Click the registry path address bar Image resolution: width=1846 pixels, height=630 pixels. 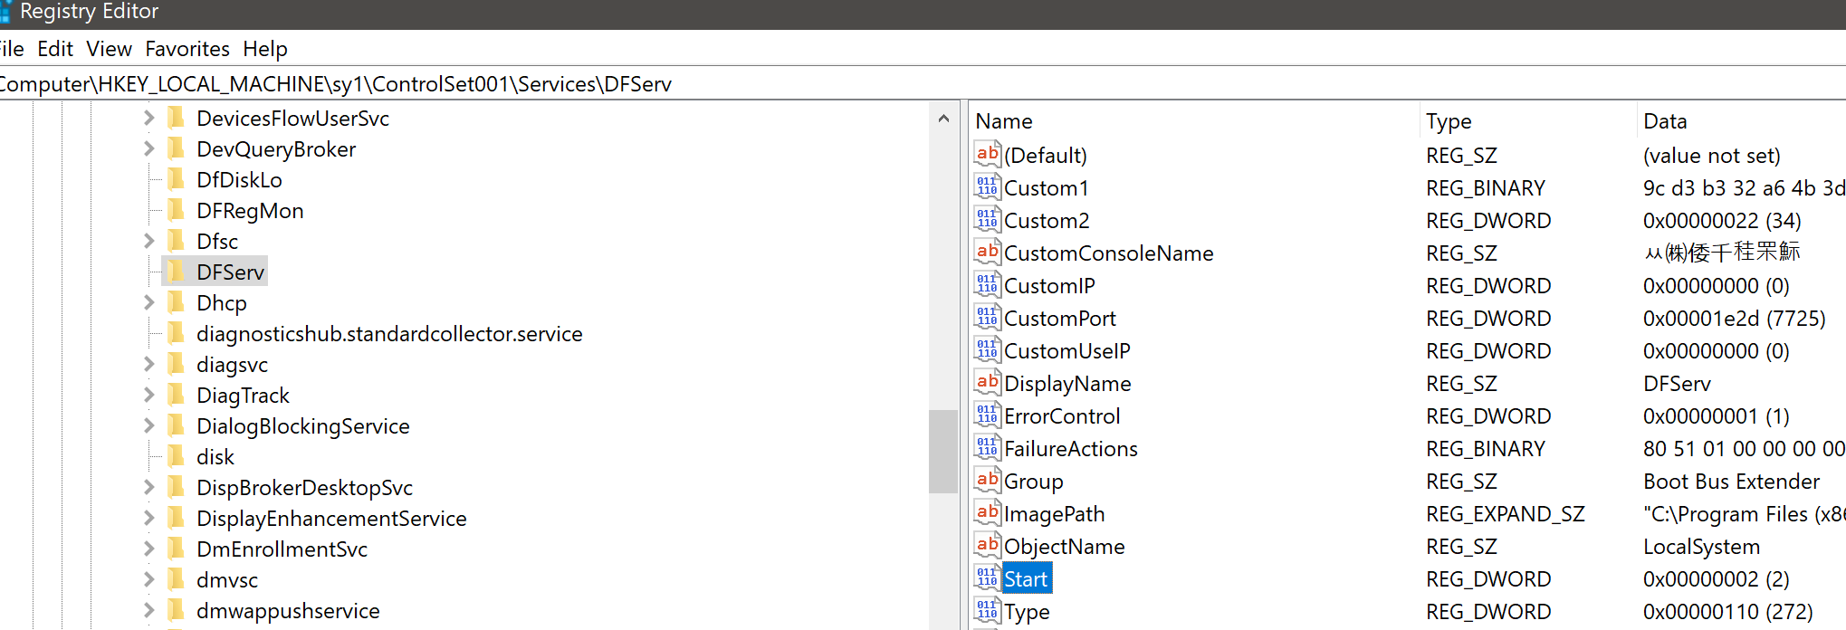point(923,84)
